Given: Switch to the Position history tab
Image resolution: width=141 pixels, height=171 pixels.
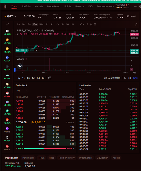Looking at the screenshot, I should (67, 158).
